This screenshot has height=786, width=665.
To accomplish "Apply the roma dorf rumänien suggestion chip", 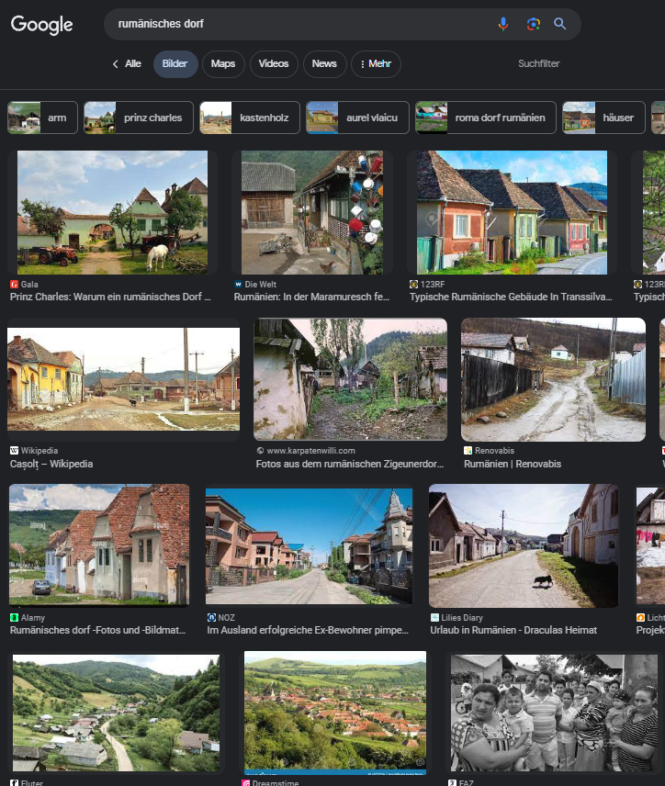I will coord(486,118).
